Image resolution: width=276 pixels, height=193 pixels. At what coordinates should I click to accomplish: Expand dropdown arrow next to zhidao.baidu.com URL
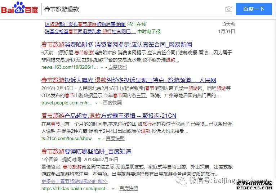point(113,189)
